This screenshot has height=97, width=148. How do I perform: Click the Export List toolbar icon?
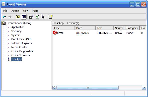pos(43,17)
